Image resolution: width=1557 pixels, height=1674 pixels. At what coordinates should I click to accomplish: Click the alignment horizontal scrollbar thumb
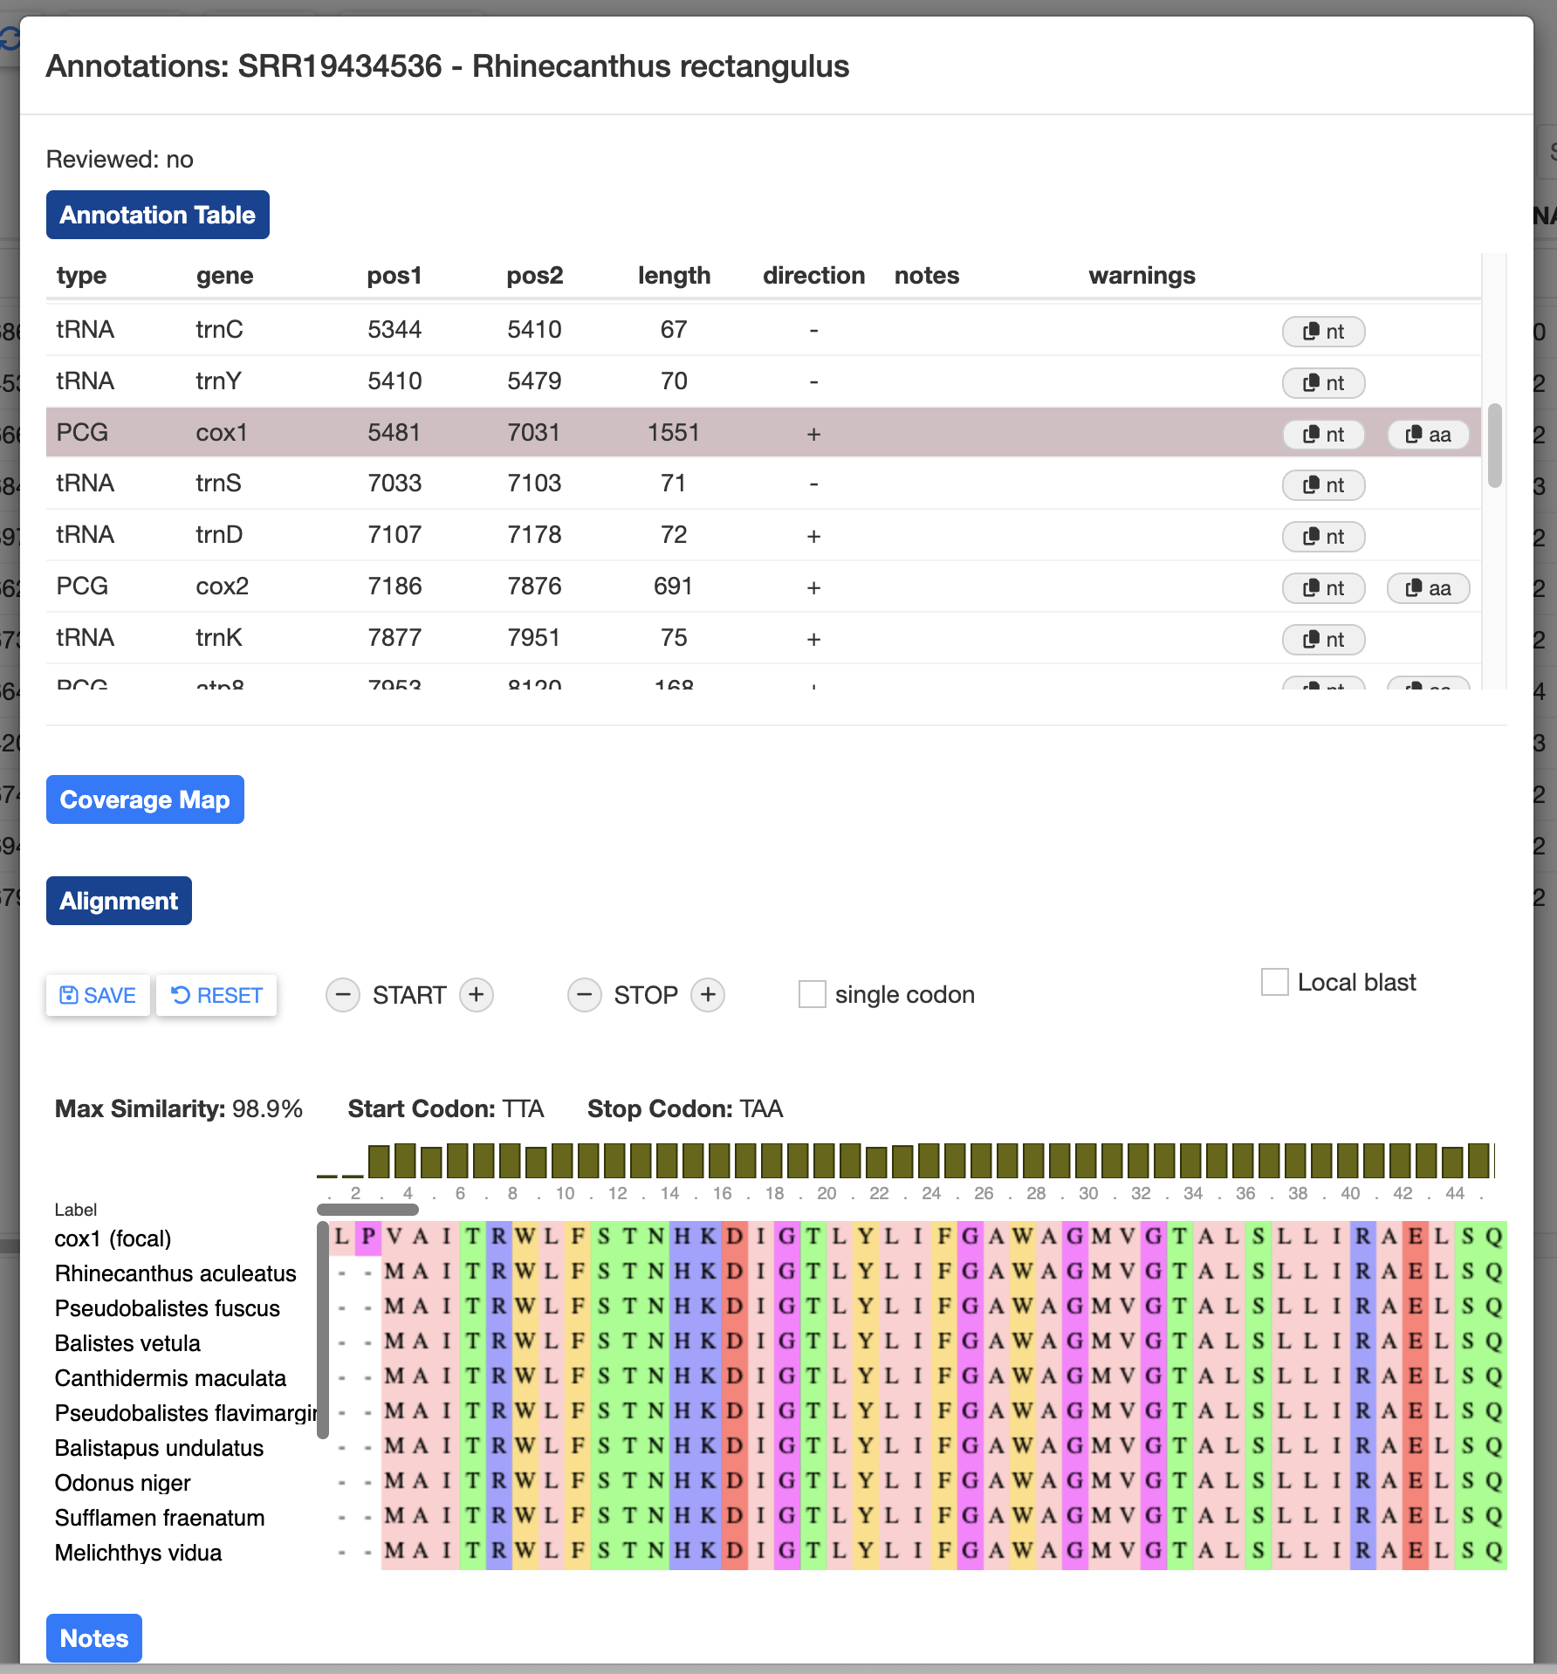tap(367, 1210)
